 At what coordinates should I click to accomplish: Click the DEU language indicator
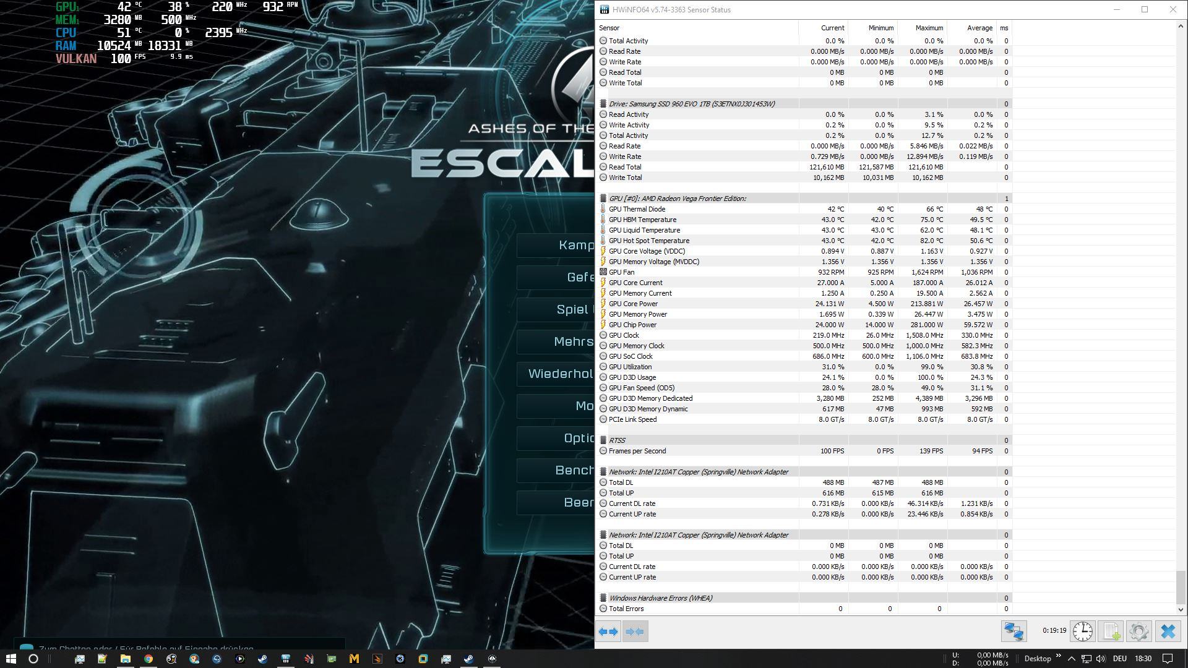coord(1119,659)
